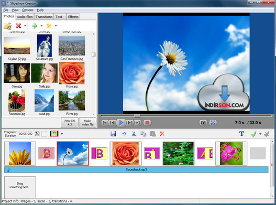
Task: Click the open folder icon in Photos toolbar
Action: pos(7,26)
